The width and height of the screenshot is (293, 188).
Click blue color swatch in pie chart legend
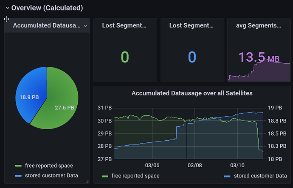[18, 175]
